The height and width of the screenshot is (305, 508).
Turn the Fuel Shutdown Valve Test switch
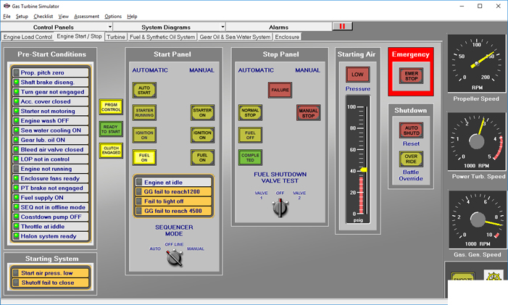[280, 208]
